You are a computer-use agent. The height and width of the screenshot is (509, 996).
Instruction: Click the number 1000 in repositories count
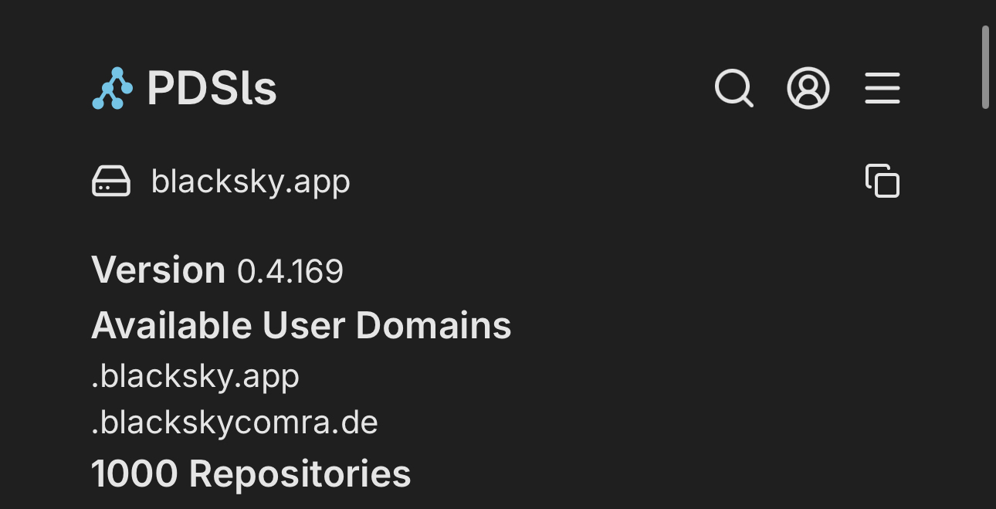tap(135, 473)
